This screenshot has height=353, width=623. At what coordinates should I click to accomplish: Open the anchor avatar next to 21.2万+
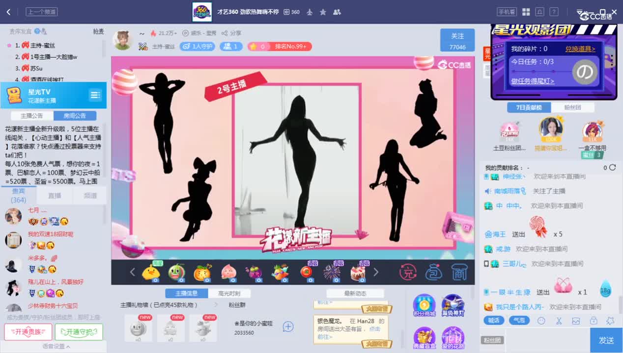(123, 40)
